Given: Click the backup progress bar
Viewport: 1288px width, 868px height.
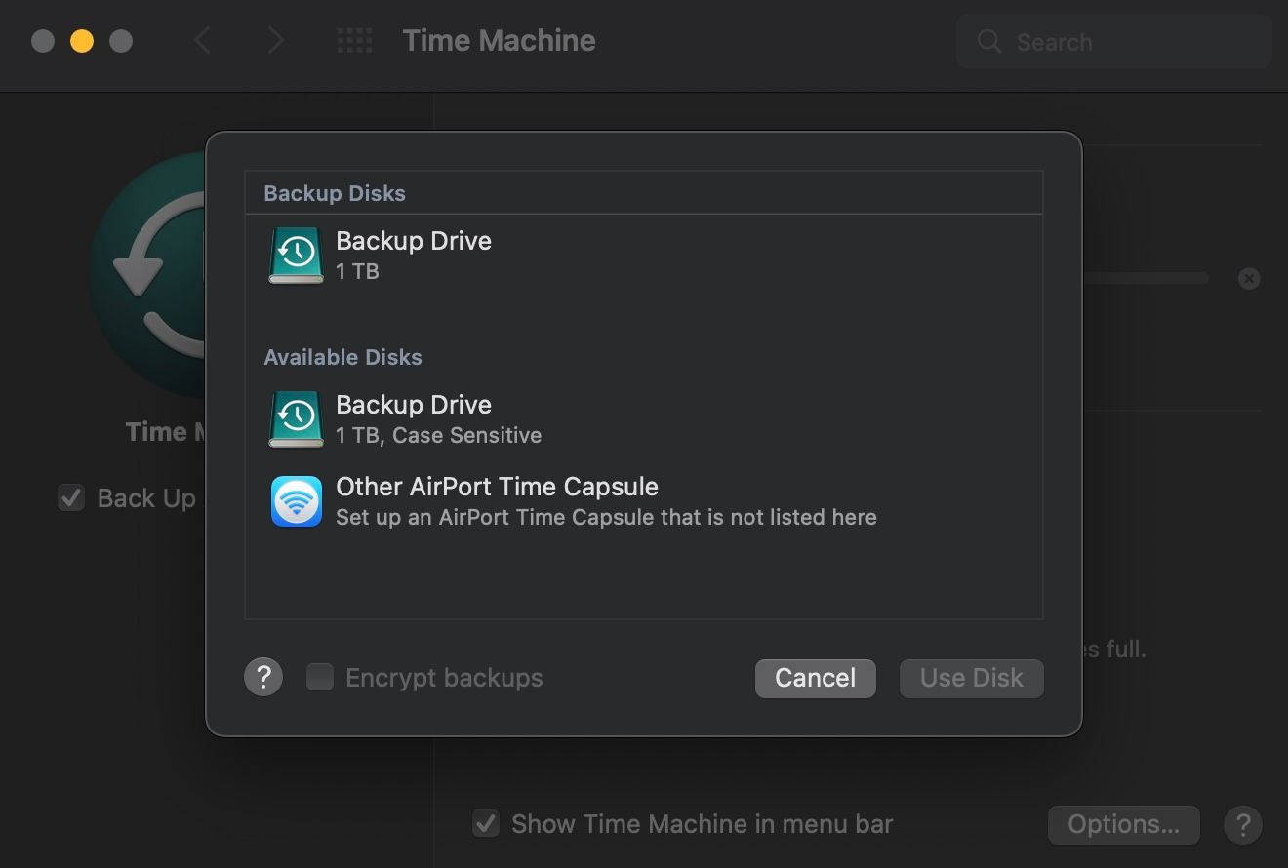Looking at the screenshot, I should point(1145,278).
